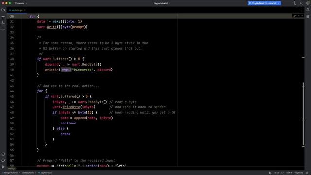Open the master branch dropdown

(21, 3)
